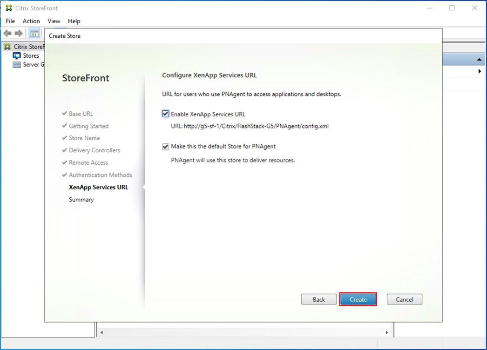The height and width of the screenshot is (350, 487).
Task: Minimize the Citrix StoreFront window
Action: pos(430,8)
